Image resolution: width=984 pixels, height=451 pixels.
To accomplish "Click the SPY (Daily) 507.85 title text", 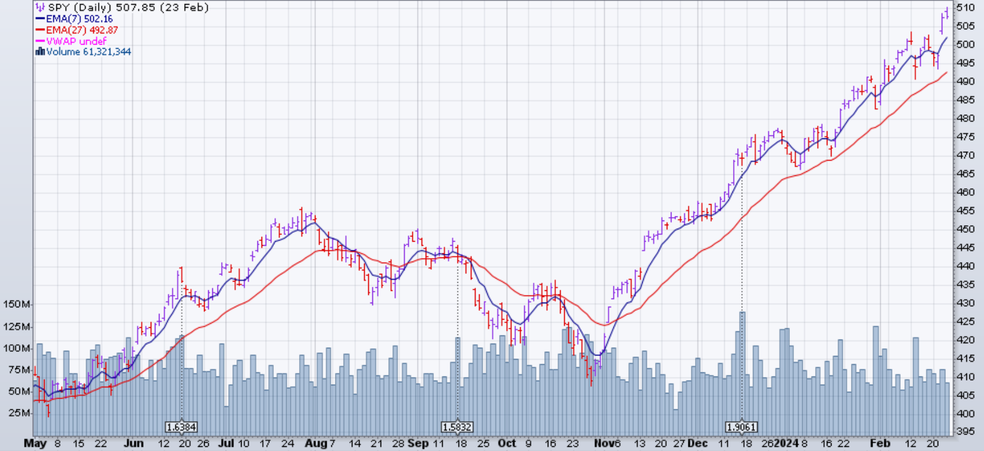I will pos(128,8).
